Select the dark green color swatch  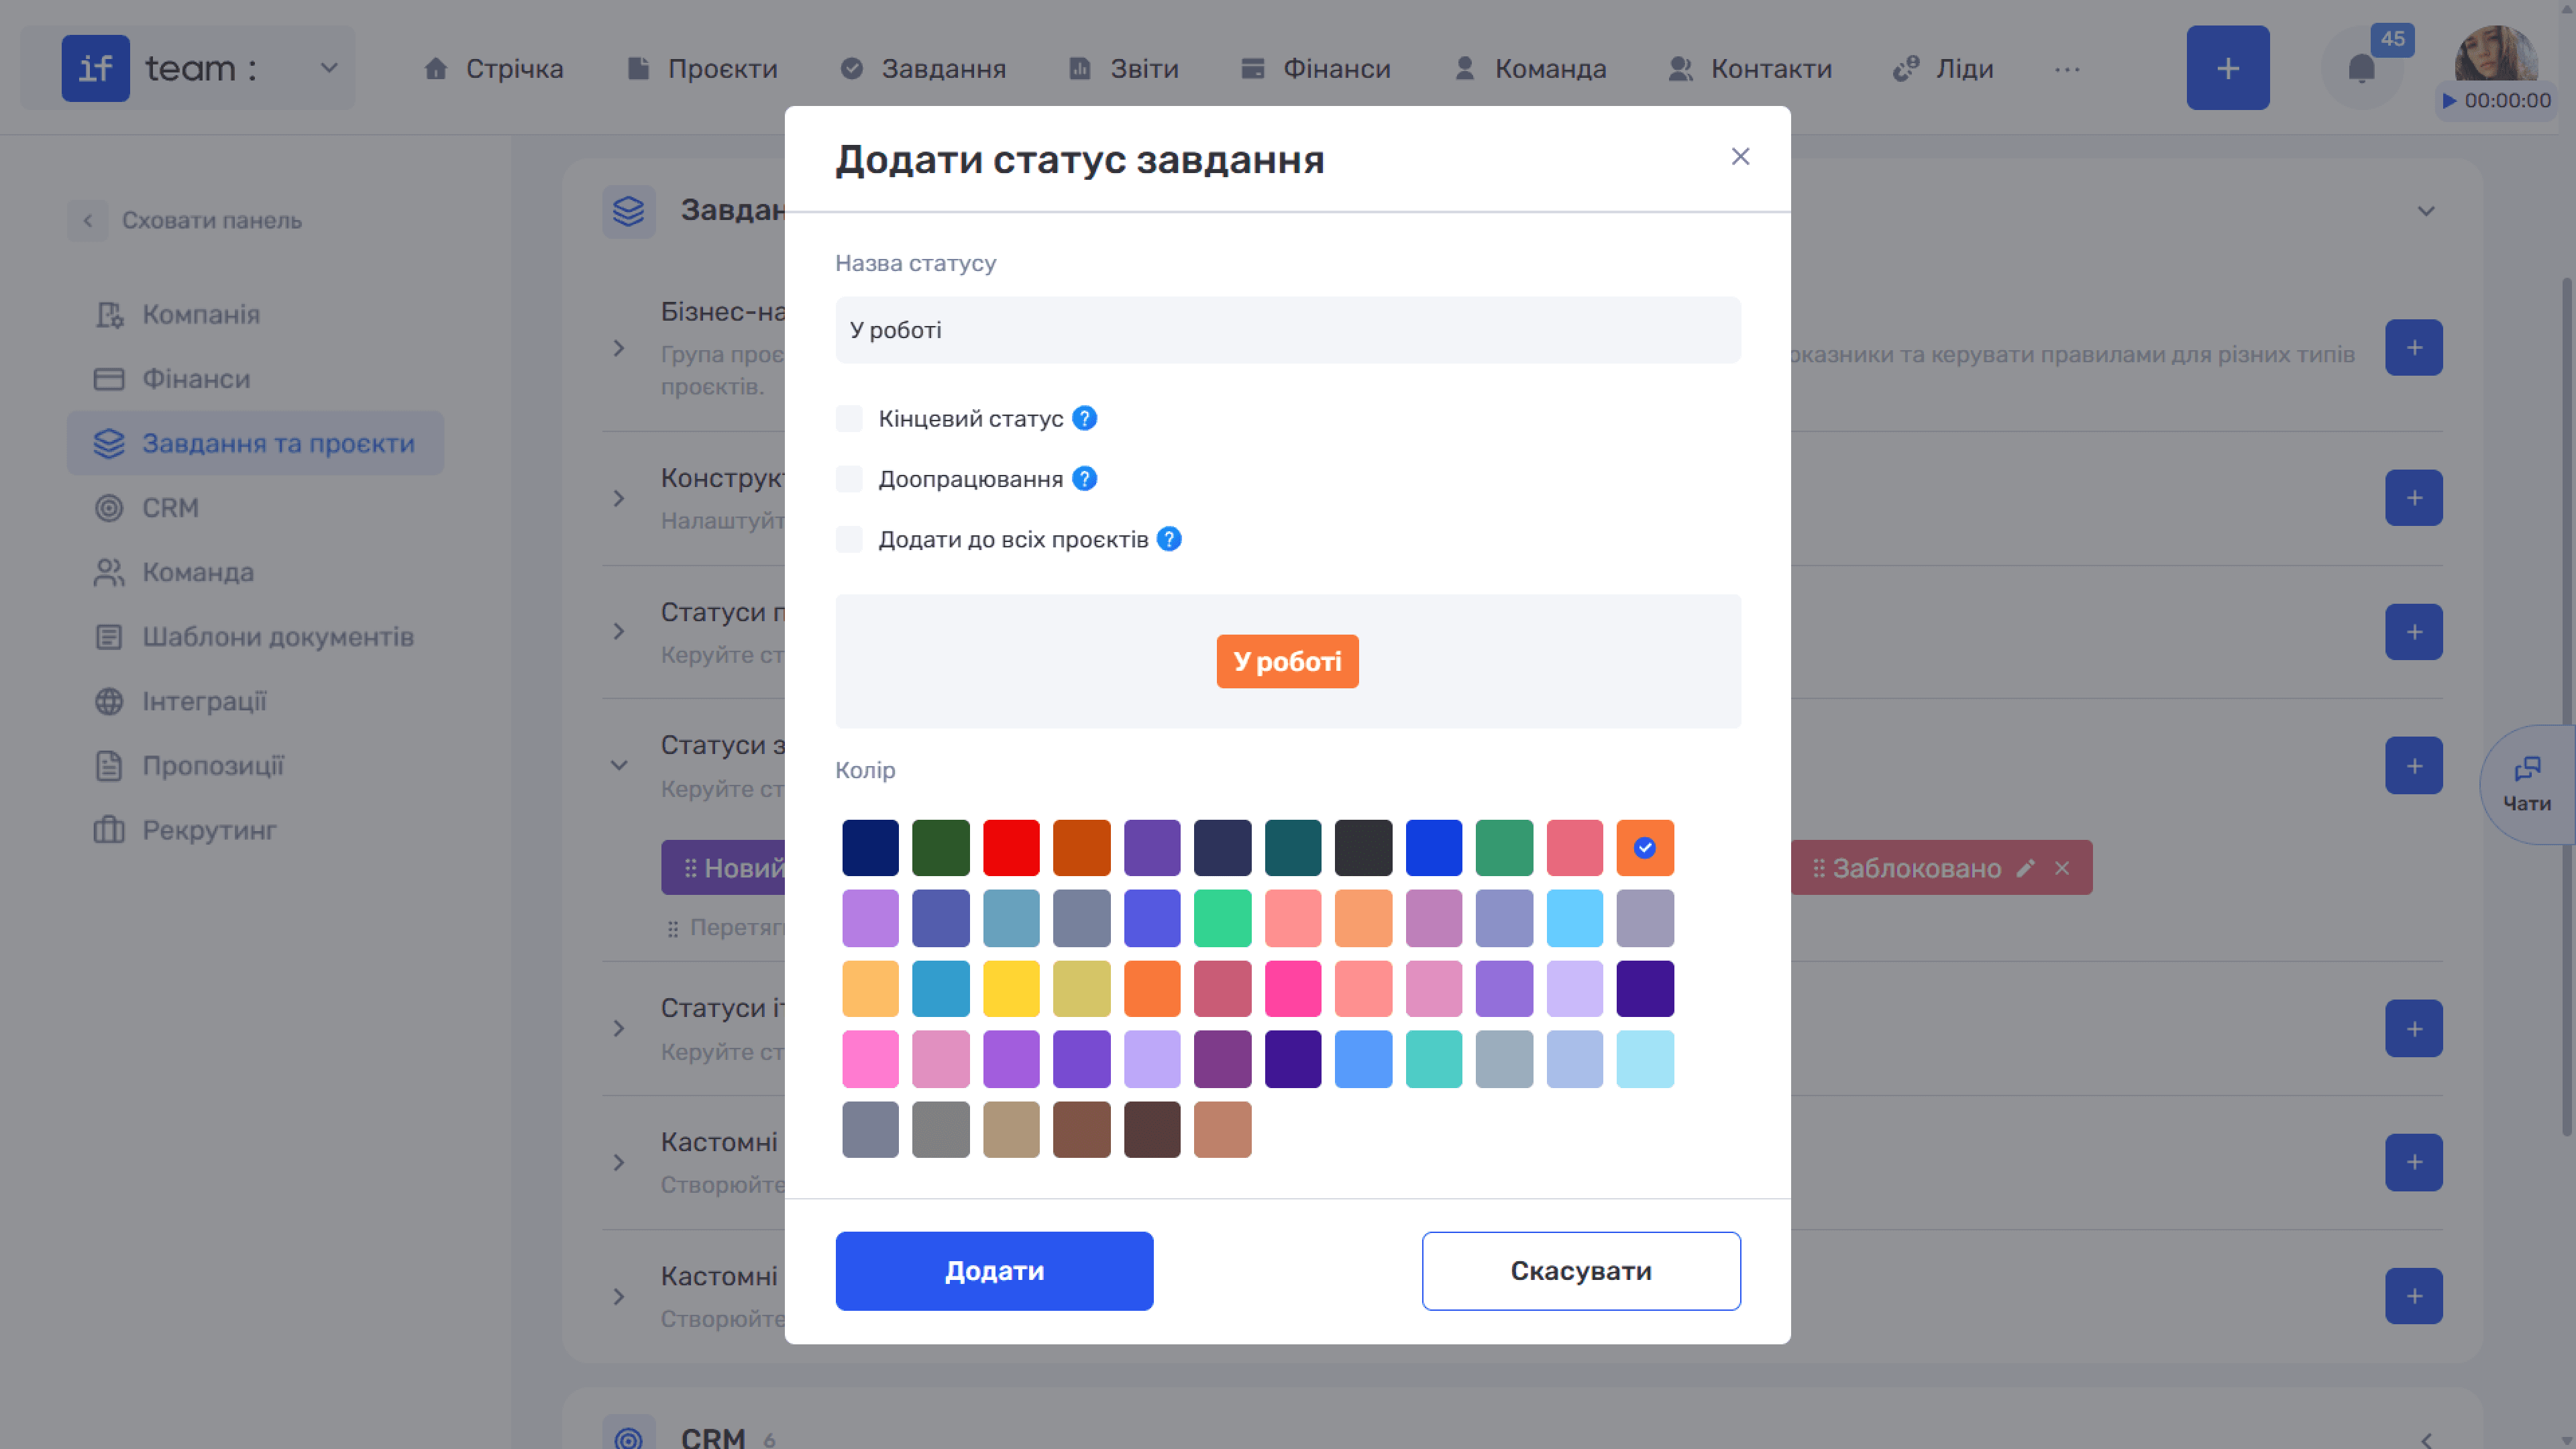point(940,847)
